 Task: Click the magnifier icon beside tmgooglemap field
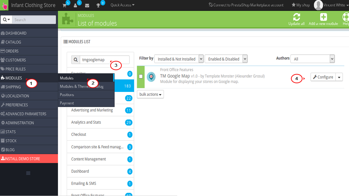coord(76,60)
